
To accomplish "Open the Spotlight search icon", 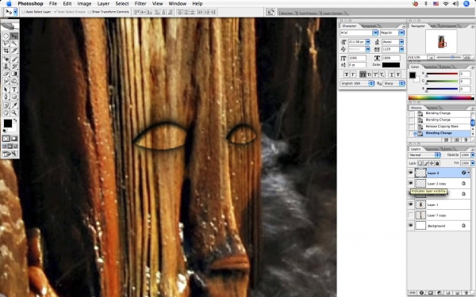I will [466, 4].
